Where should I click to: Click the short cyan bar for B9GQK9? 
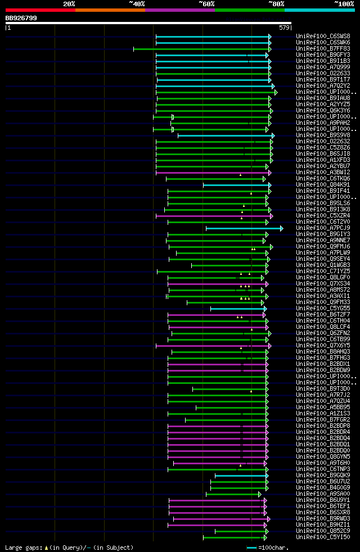click(241, 476)
